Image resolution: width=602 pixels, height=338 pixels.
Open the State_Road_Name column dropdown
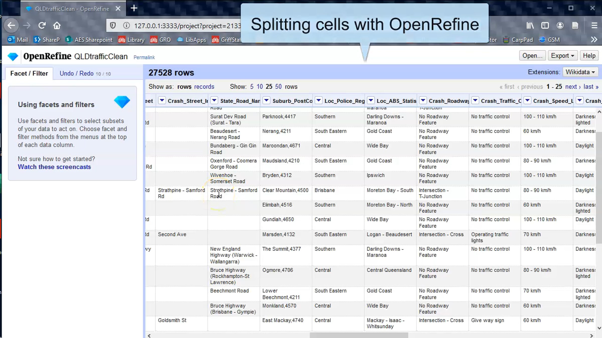[214, 100]
